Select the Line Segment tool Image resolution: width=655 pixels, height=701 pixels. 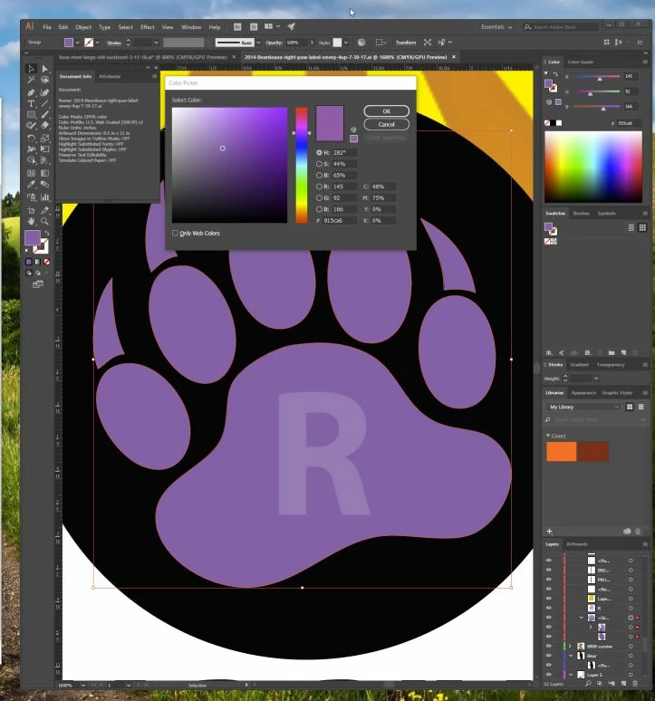(x=44, y=103)
